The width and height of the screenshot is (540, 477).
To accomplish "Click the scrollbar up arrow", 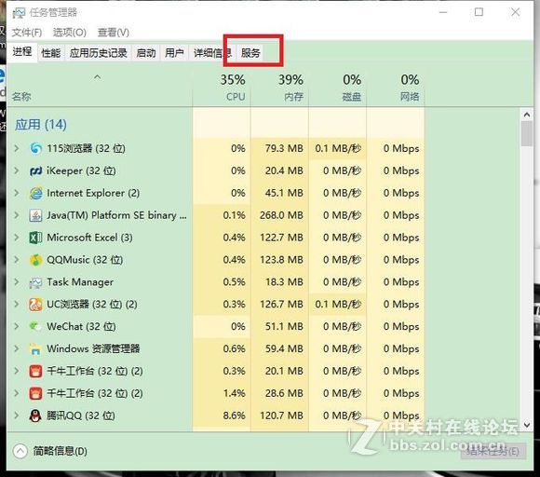I will click(527, 115).
